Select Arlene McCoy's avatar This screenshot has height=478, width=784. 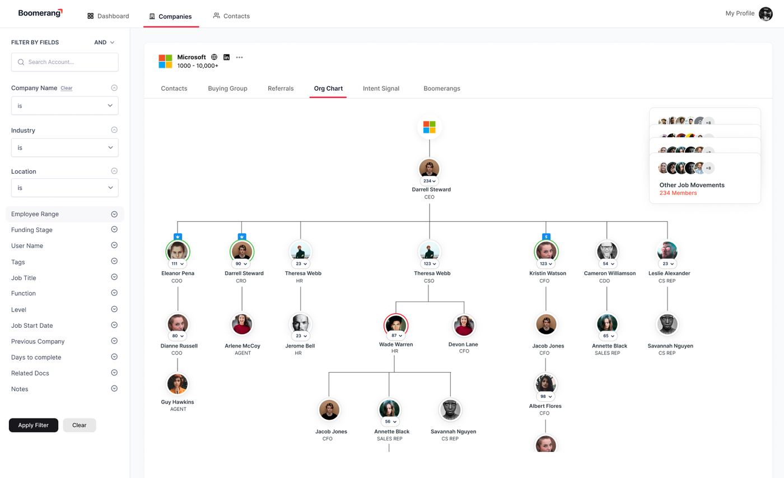[x=242, y=324]
